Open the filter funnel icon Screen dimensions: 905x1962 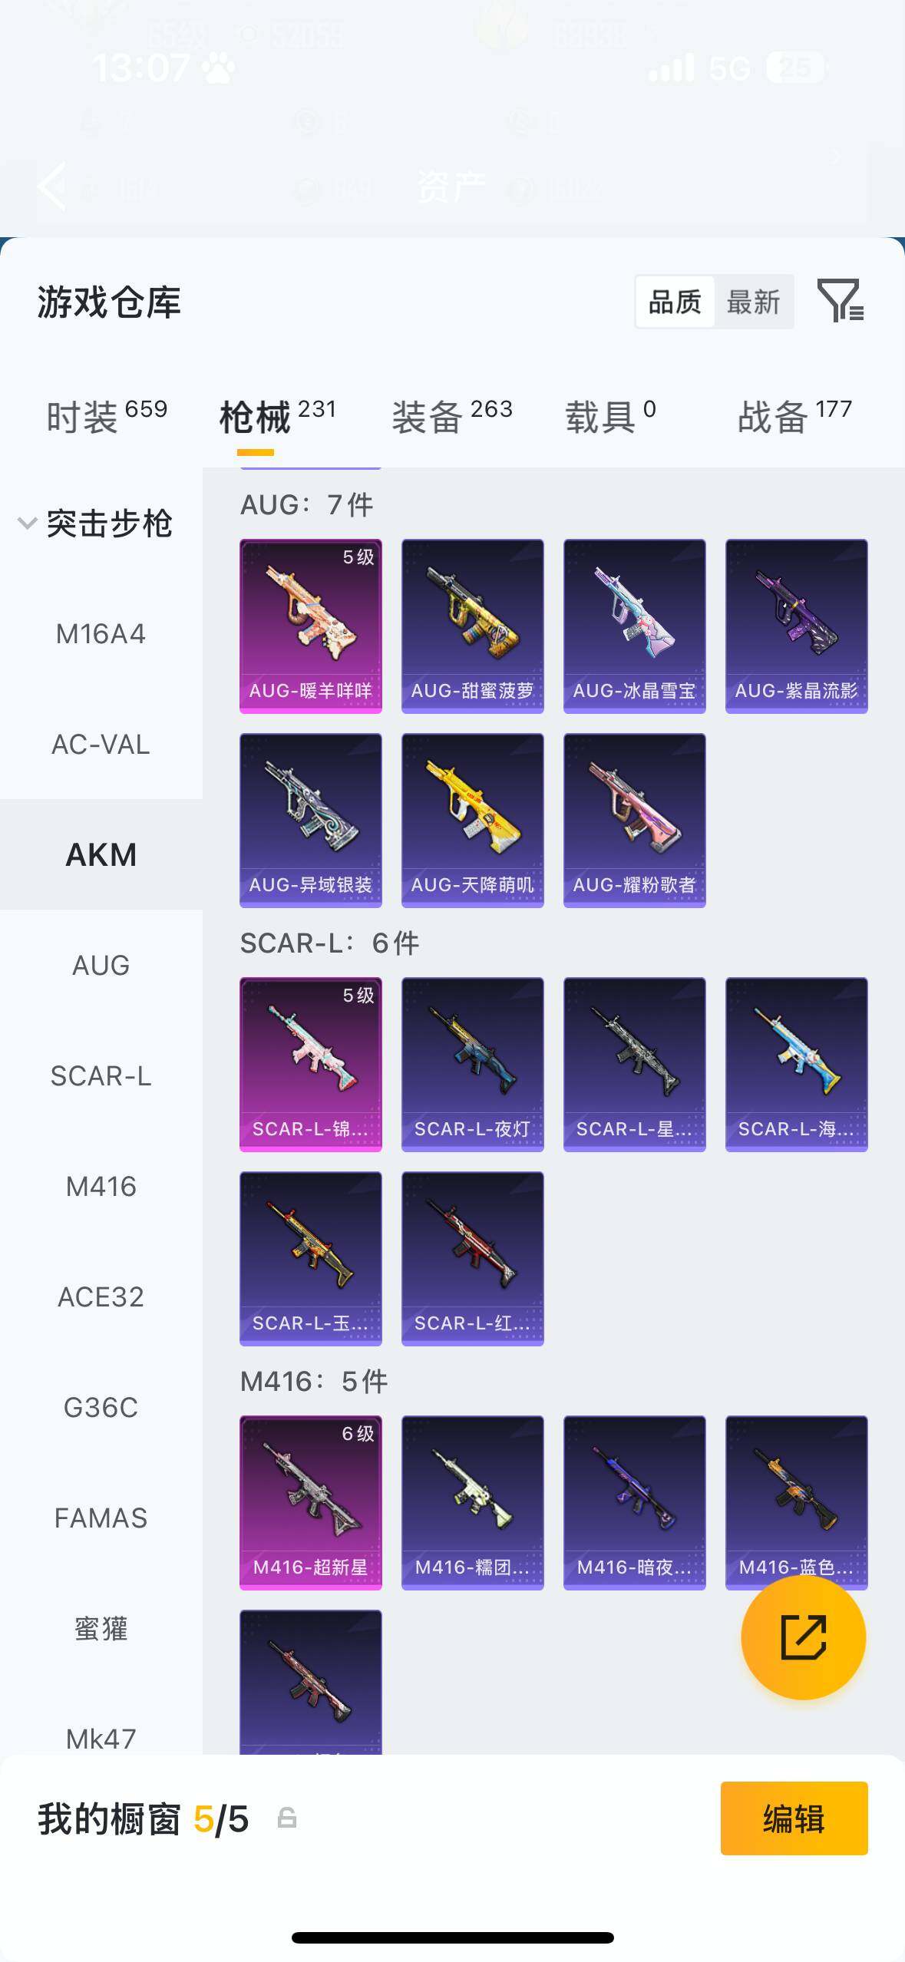pos(841,300)
